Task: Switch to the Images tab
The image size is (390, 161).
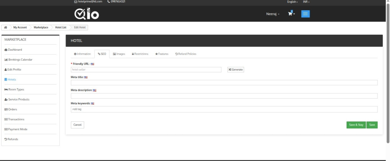Action: point(119,54)
